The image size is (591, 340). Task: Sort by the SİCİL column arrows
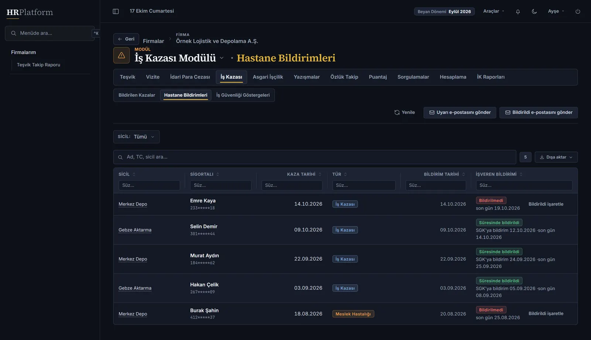[x=134, y=174]
